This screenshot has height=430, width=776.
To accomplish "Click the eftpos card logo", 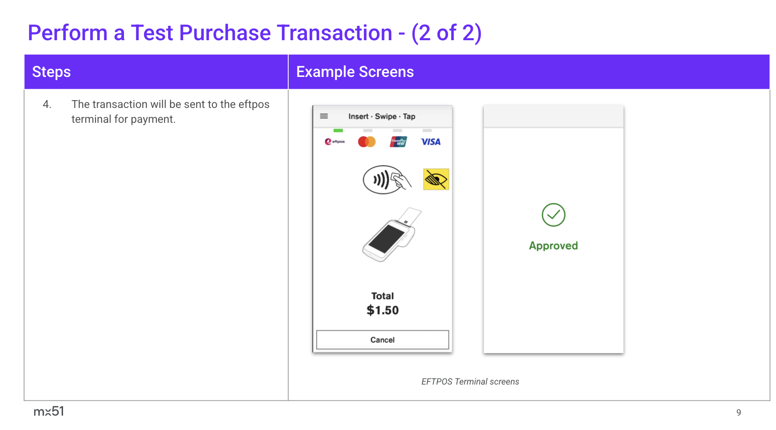I will click(x=335, y=142).
